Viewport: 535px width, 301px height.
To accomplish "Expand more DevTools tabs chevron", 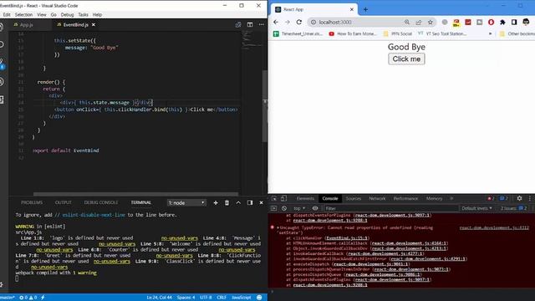I will [451, 198].
